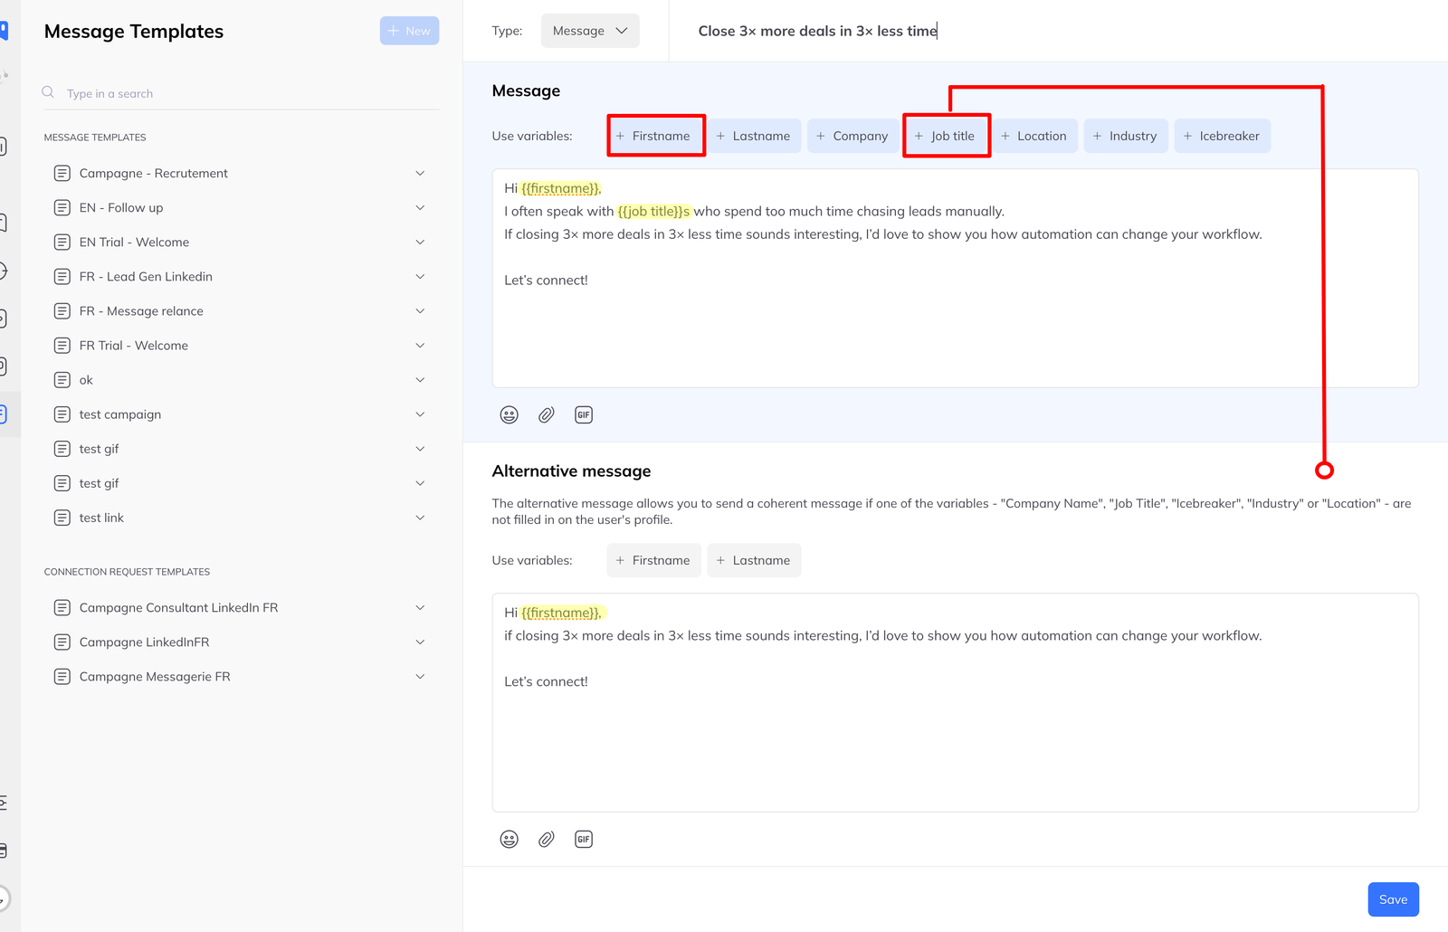The image size is (1448, 932).
Task: Click the document icon beside "EN - Follow up"
Action: tap(62, 208)
